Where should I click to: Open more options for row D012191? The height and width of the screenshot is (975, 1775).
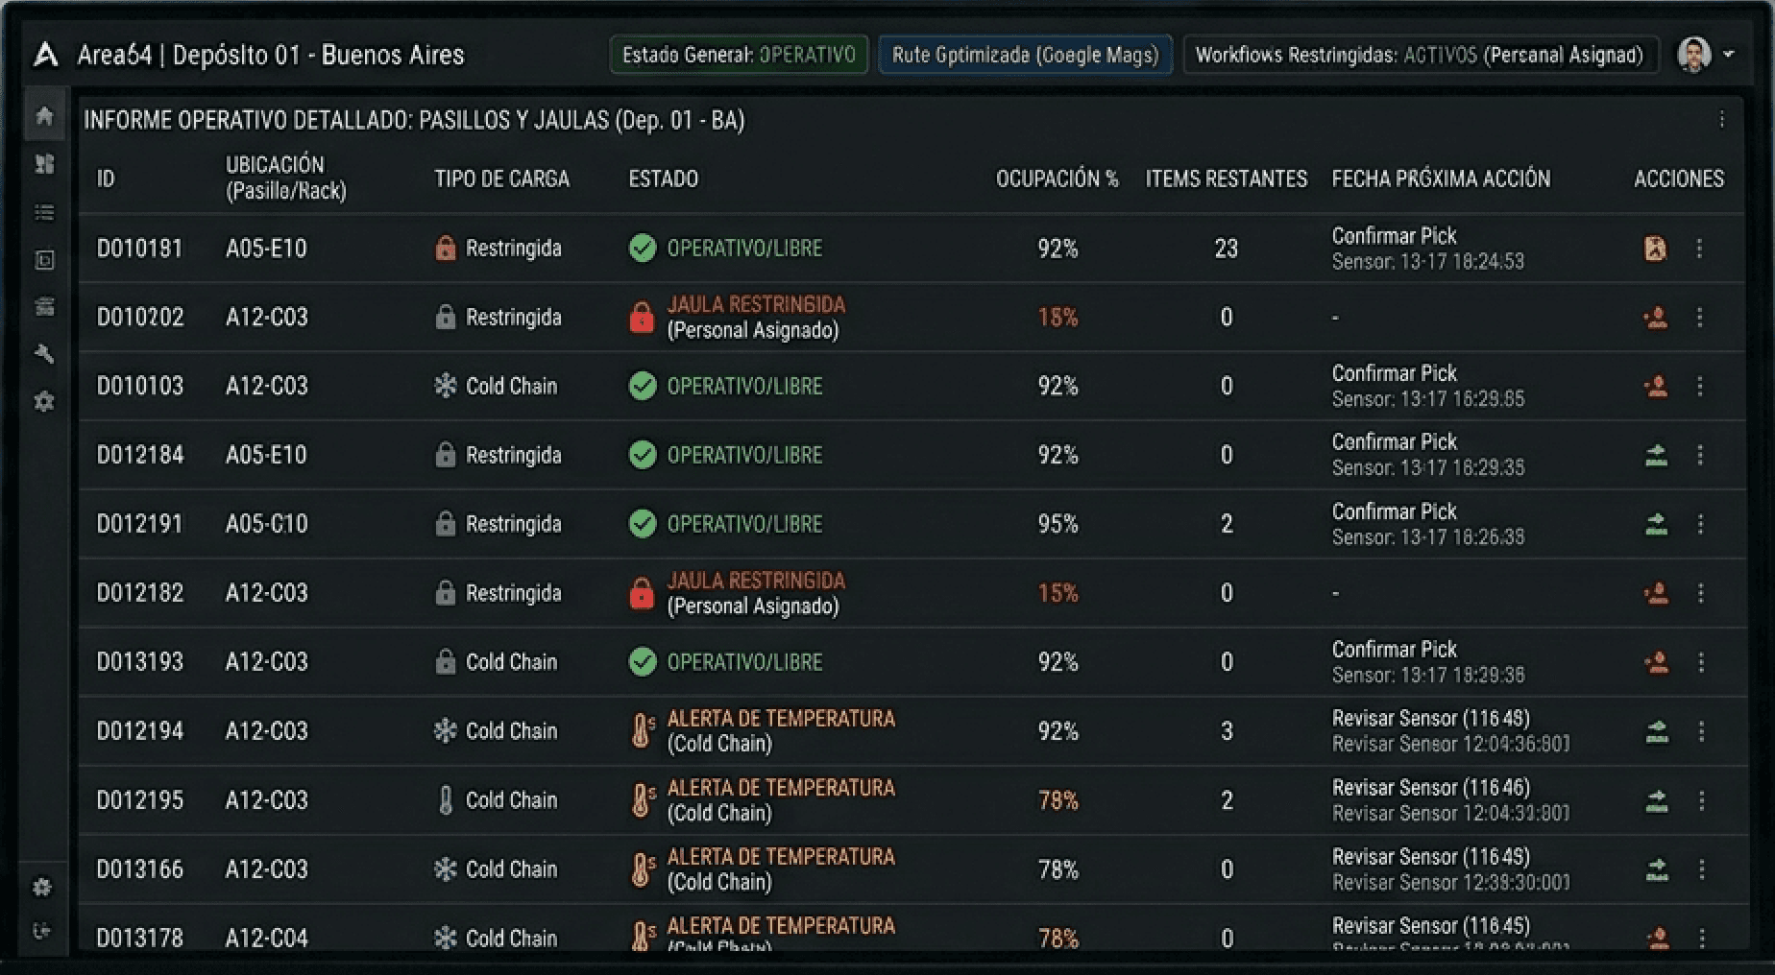(x=1700, y=524)
